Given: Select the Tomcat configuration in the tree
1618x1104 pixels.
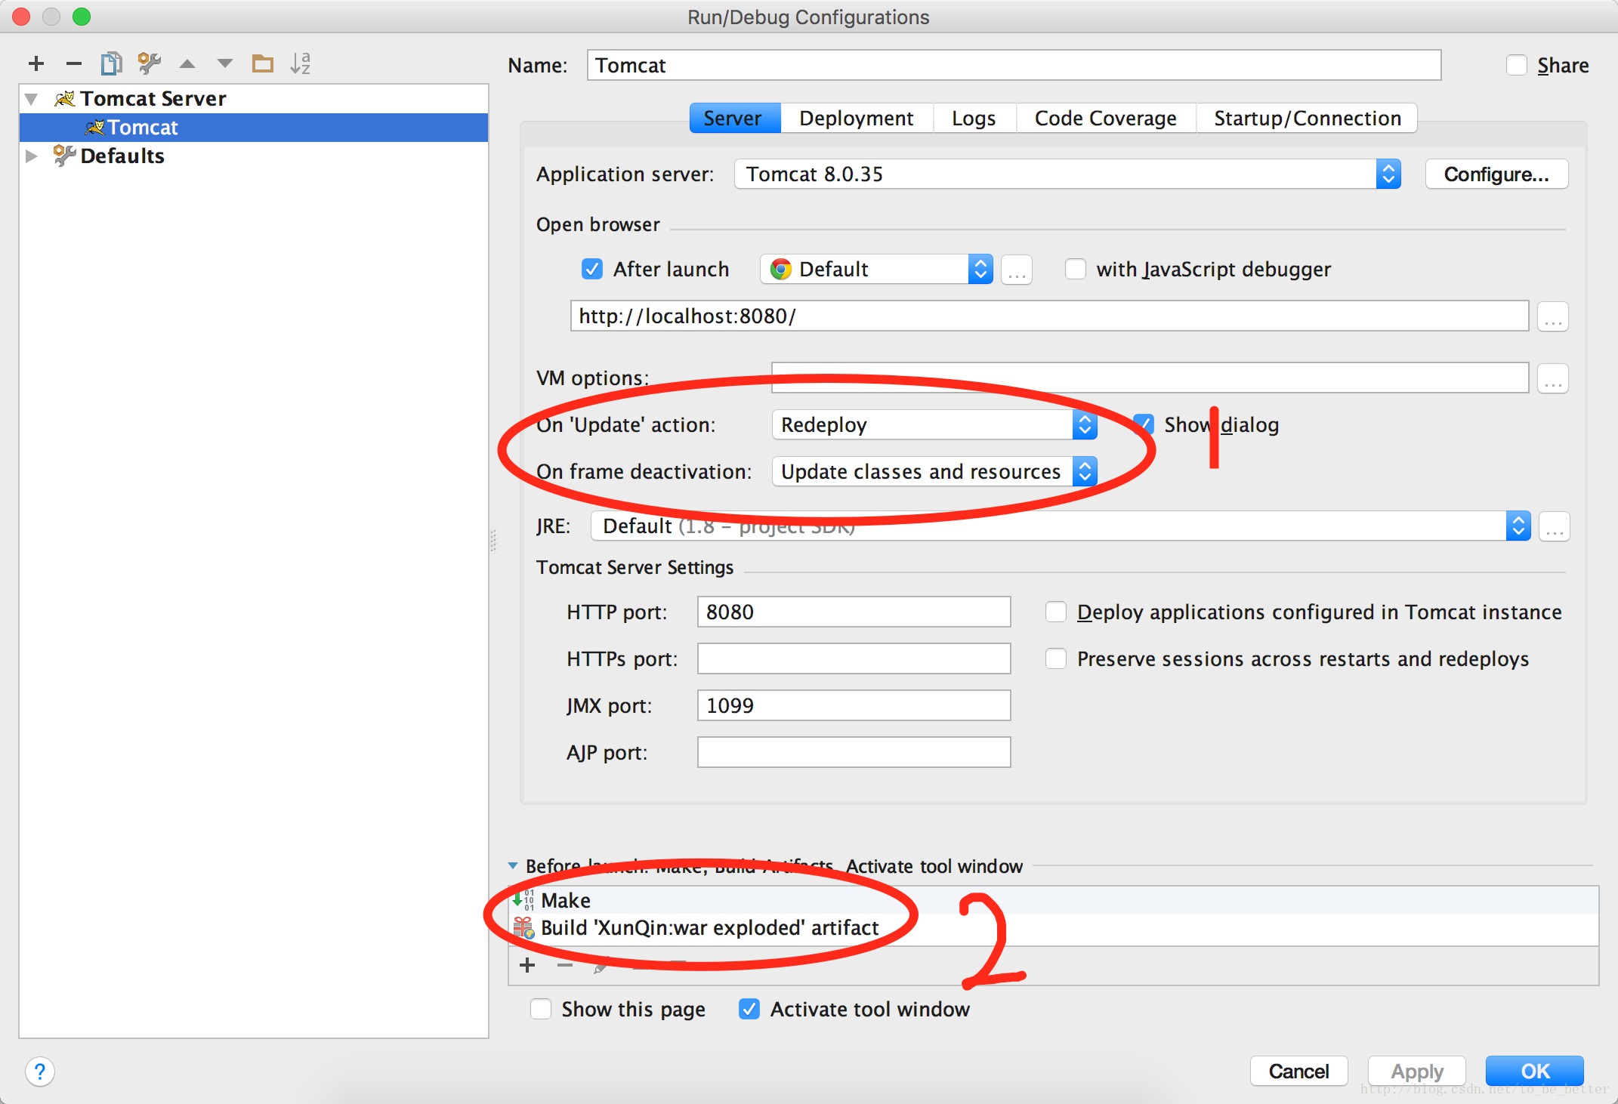Looking at the screenshot, I should (x=254, y=128).
